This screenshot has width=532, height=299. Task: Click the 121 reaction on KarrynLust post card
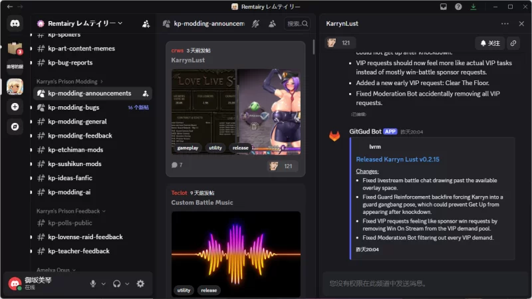click(x=281, y=165)
